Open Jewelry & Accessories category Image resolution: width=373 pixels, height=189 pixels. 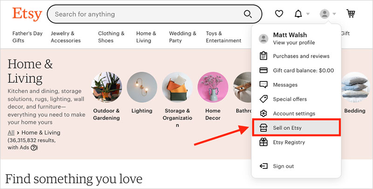[66, 37]
